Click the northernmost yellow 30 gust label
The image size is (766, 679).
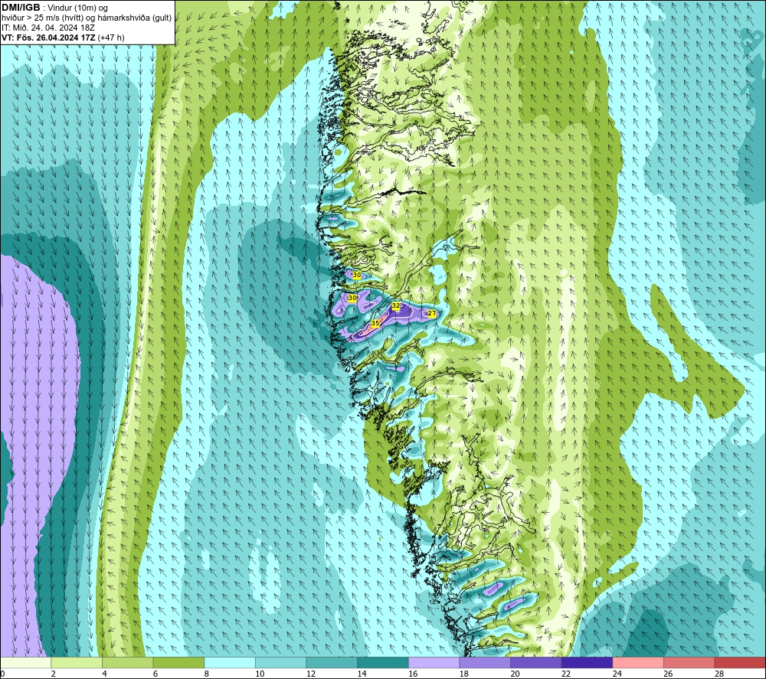[x=357, y=276]
